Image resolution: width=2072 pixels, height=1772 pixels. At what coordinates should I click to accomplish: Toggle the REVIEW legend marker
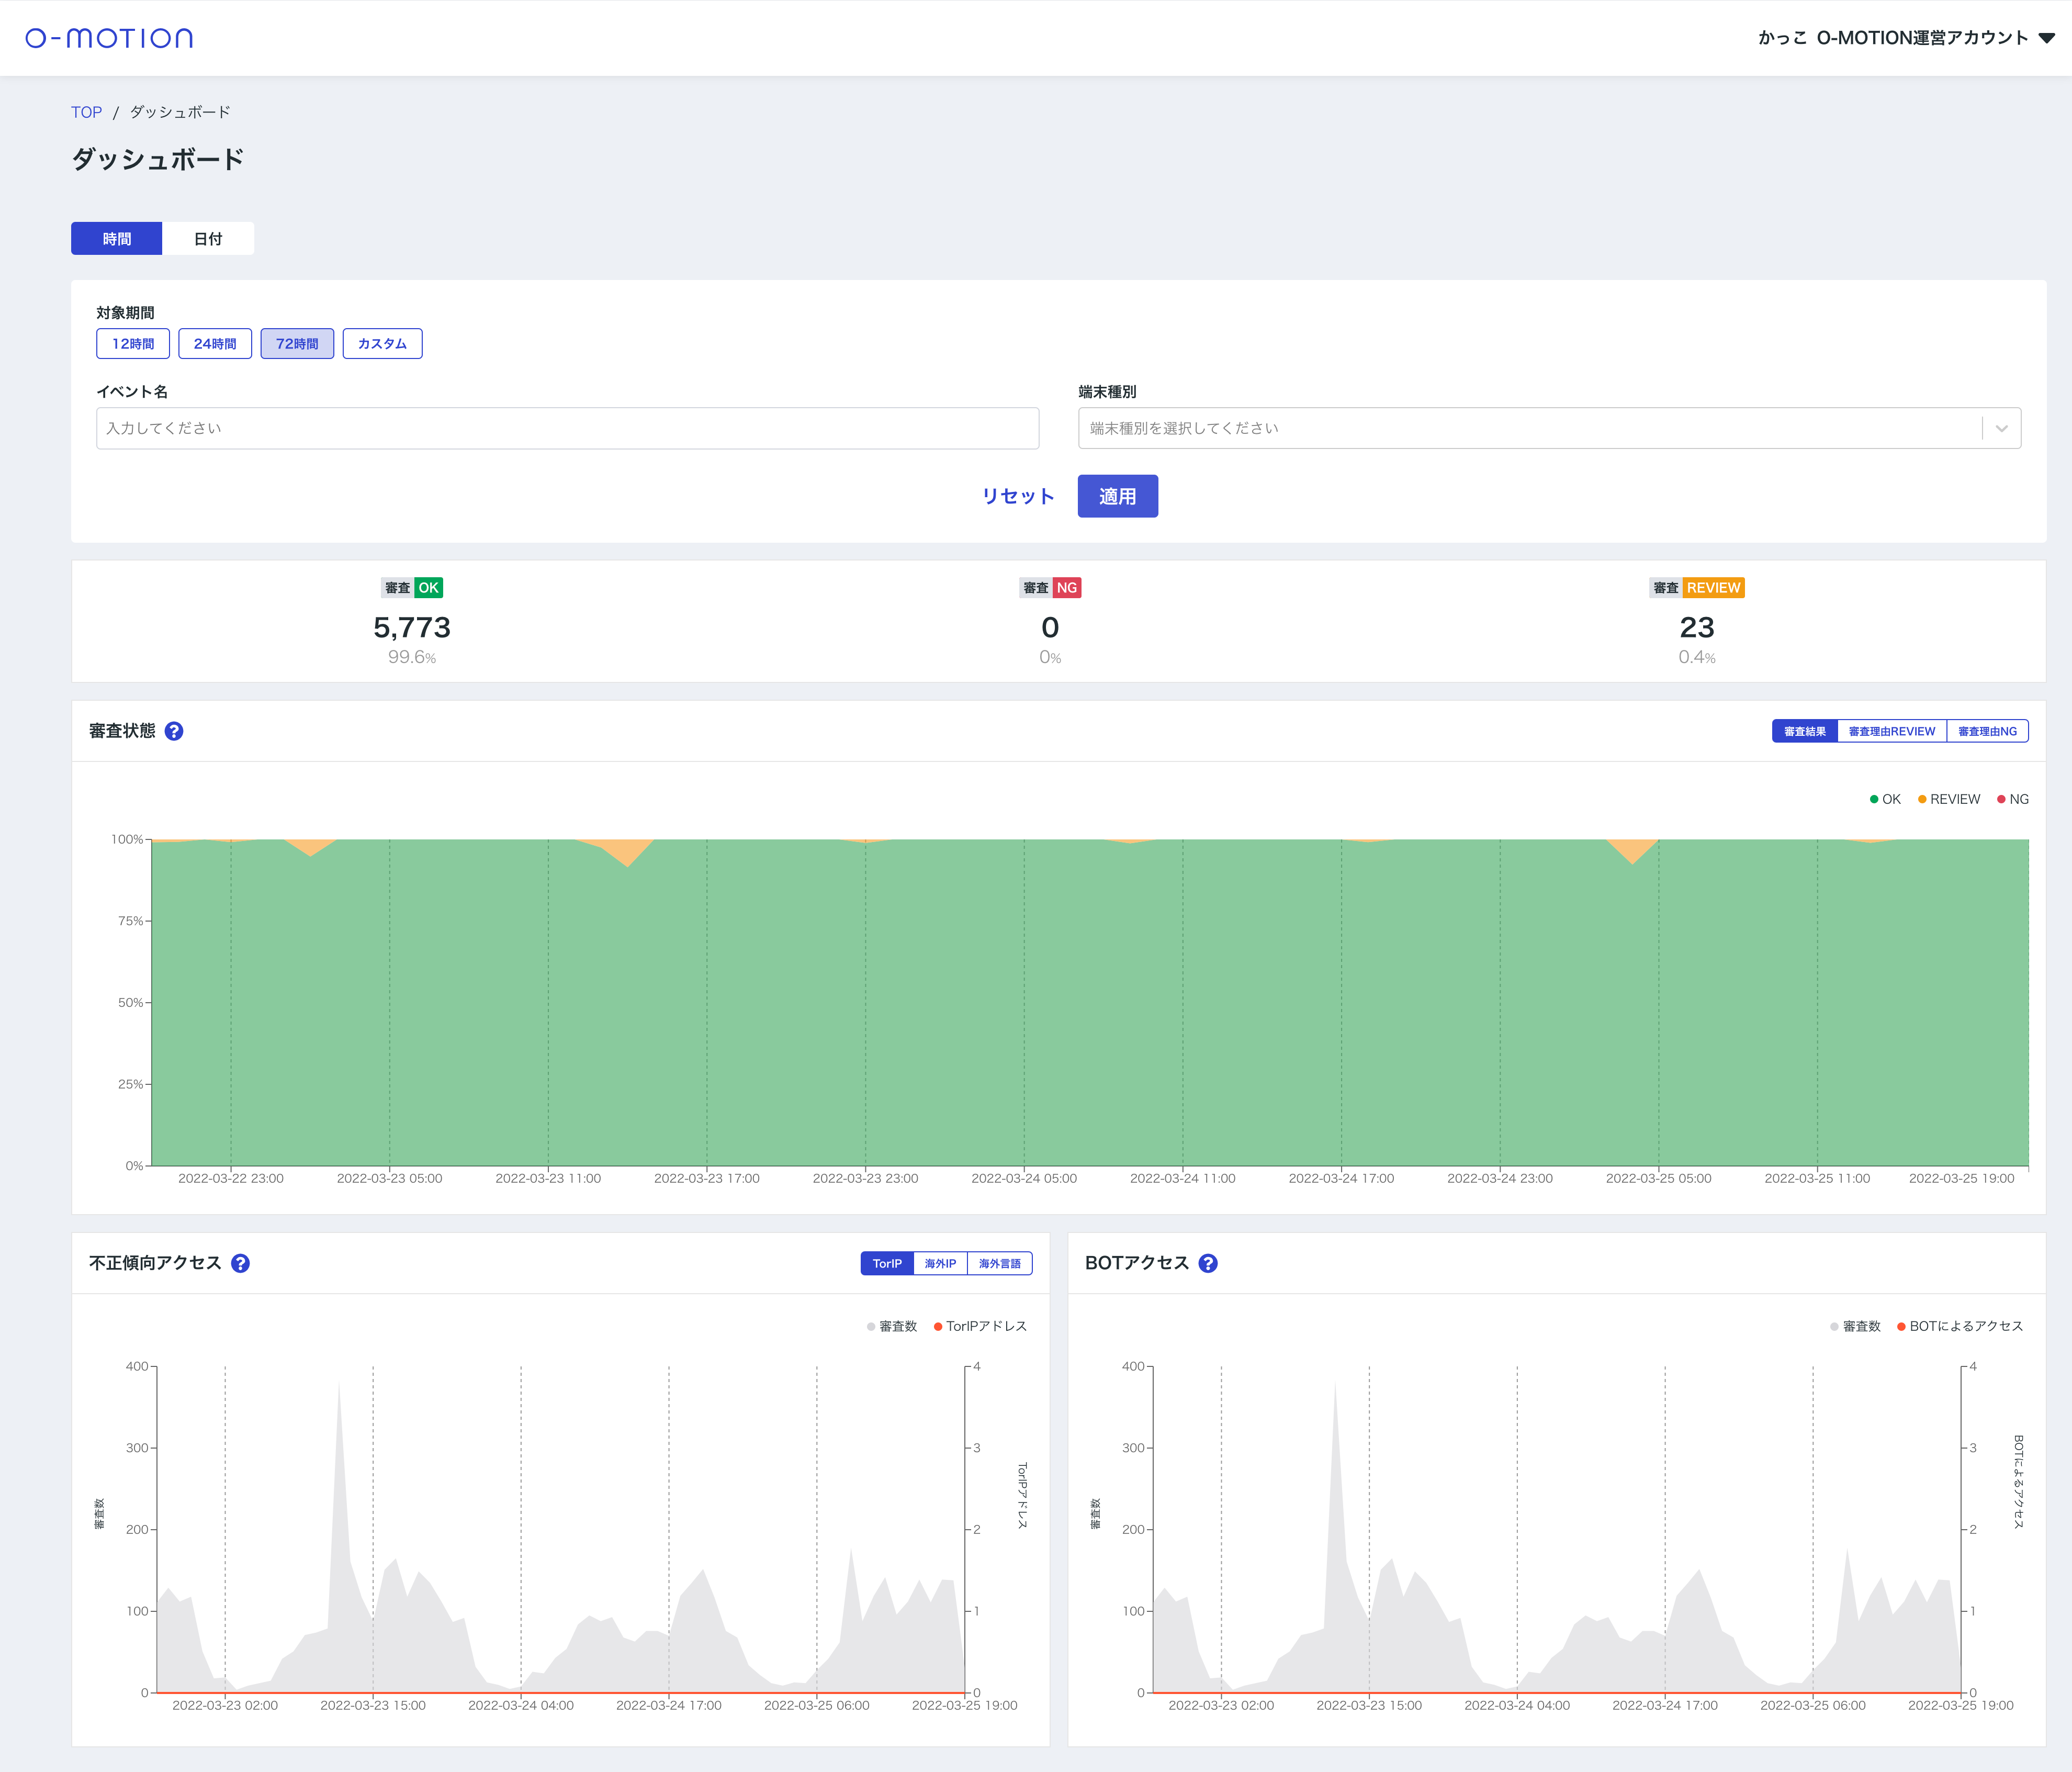click(x=1922, y=799)
